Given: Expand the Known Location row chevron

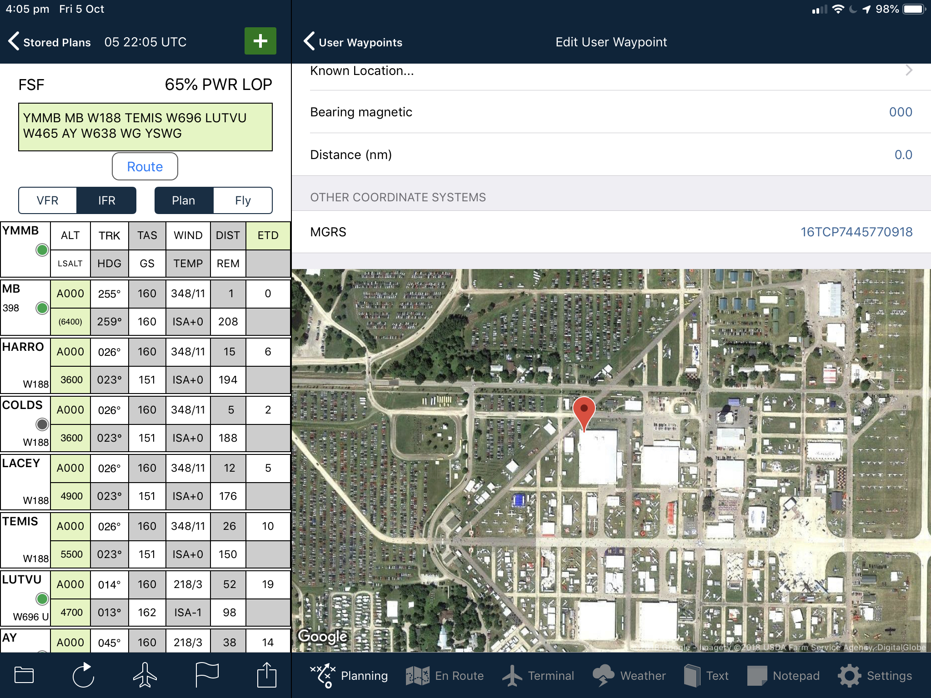Looking at the screenshot, I should [x=909, y=70].
